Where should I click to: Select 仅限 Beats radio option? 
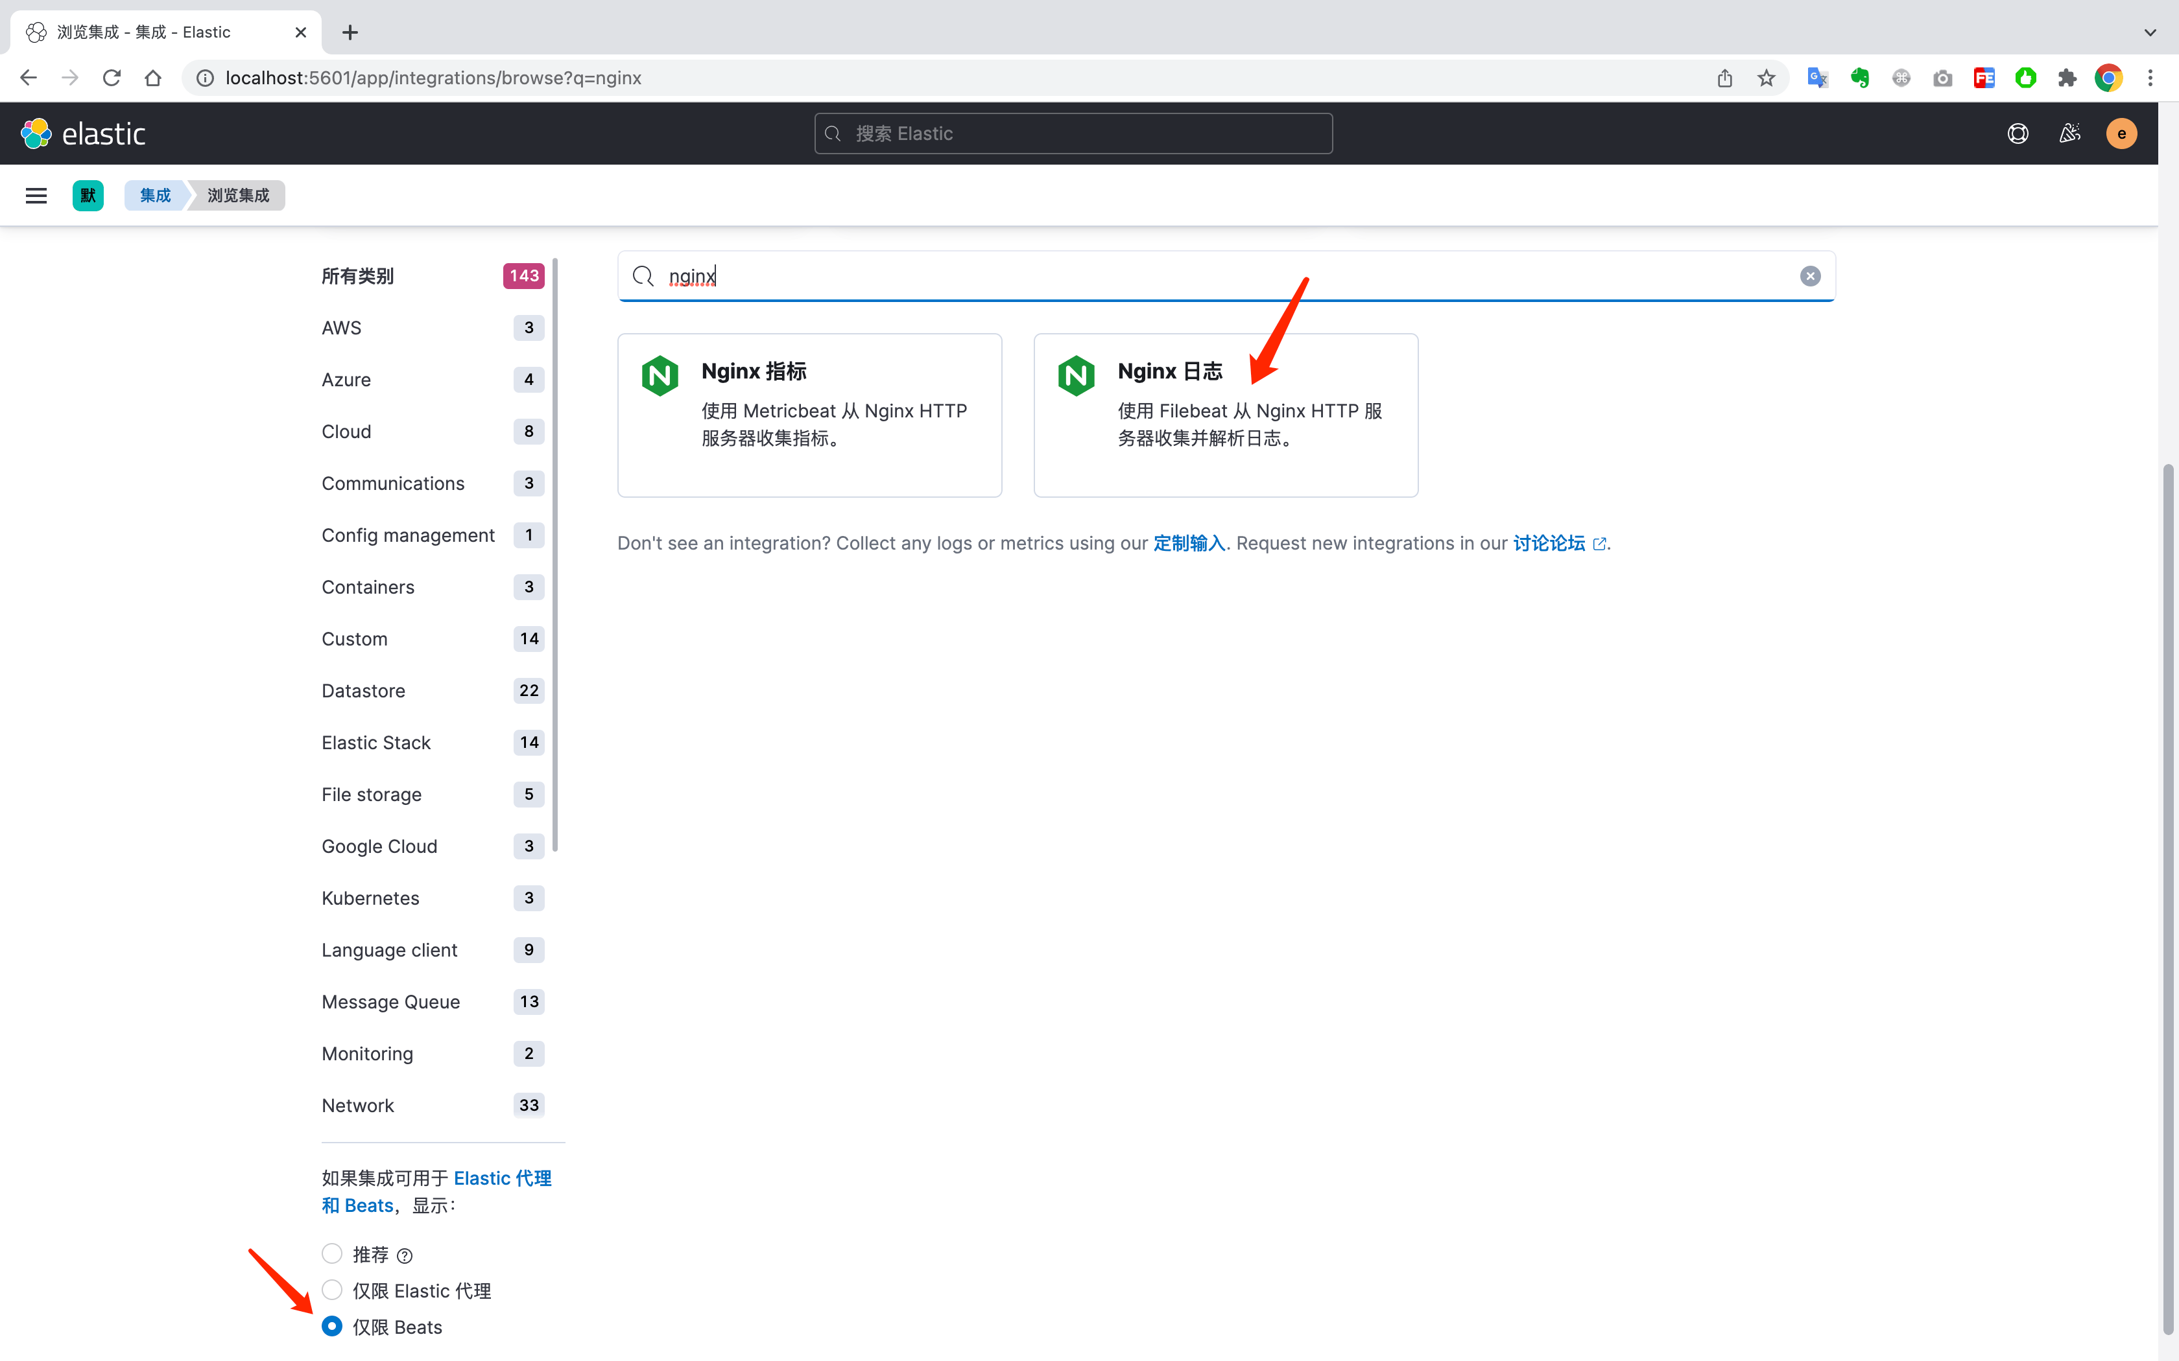click(x=332, y=1327)
